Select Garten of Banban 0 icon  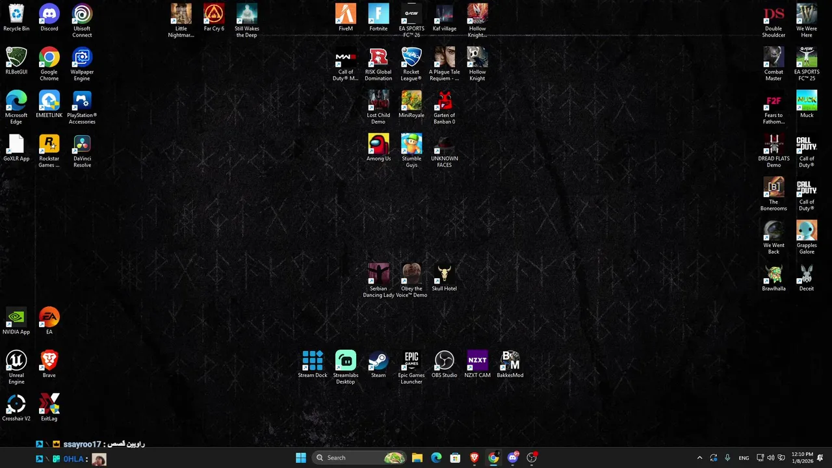[x=445, y=108]
